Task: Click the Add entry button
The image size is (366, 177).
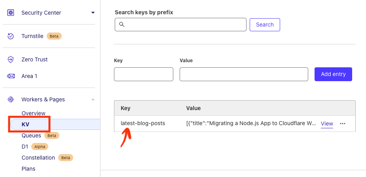Action: [x=333, y=74]
